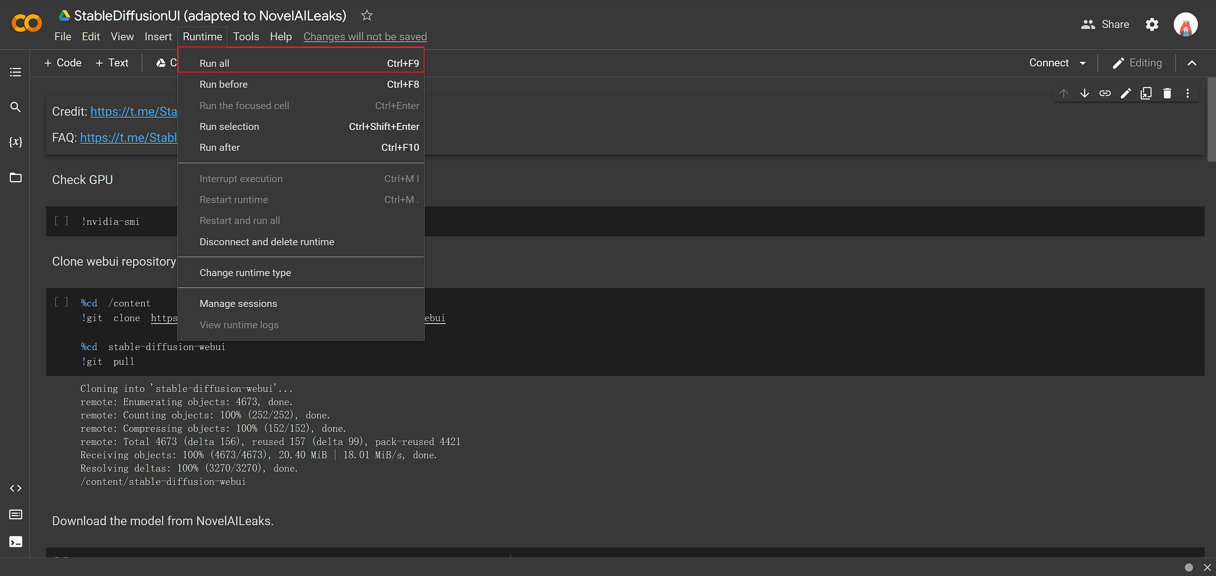Click the settings gear icon
Screen dimensions: 1216x576
(x=1152, y=24)
